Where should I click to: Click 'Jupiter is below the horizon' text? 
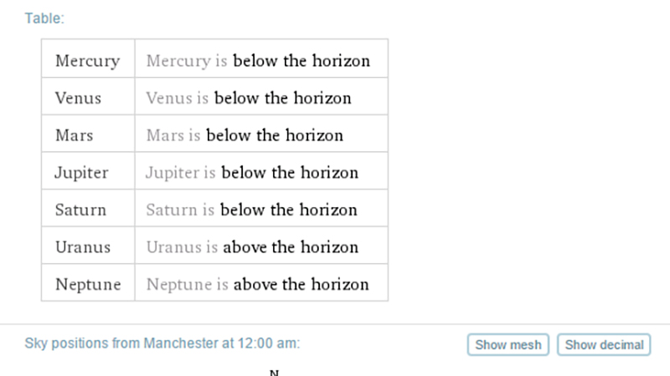click(x=252, y=173)
